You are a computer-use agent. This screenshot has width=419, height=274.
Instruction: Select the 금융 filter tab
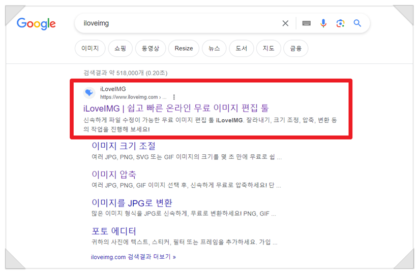coord(296,48)
